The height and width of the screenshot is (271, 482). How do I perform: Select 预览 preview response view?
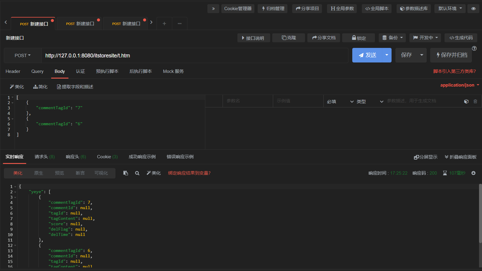pos(60,173)
